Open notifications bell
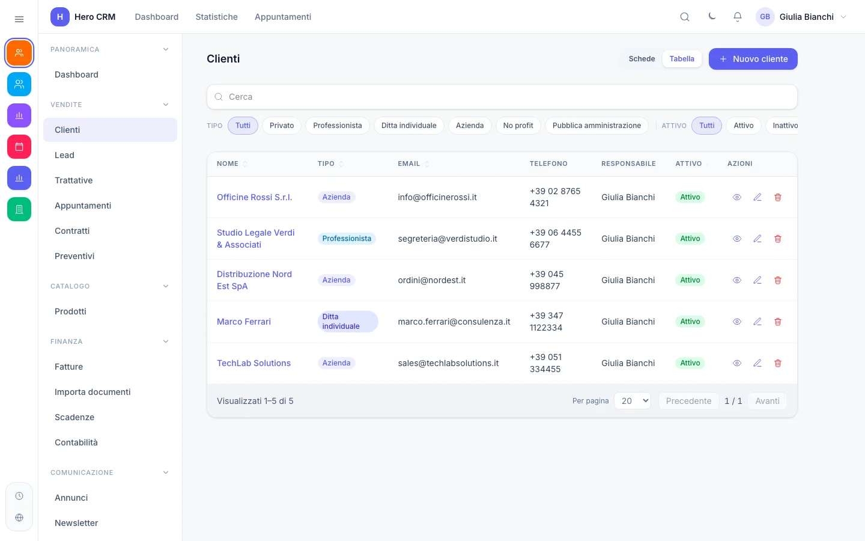The image size is (865, 541). pyautogui.click(x=738, y=17)
